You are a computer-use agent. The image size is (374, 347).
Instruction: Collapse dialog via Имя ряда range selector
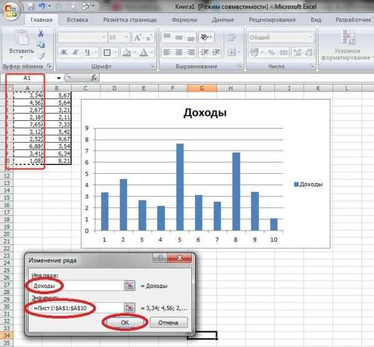click(130, 285)
